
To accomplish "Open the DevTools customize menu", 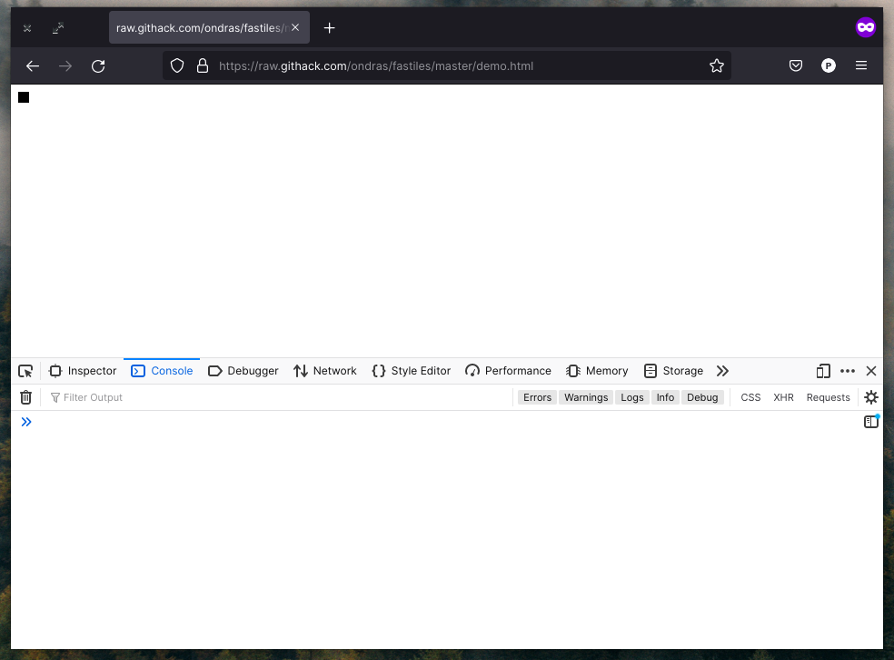I will click(x=848, y=371).
